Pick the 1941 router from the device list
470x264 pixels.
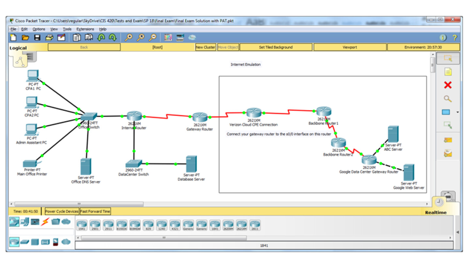(82, 225)
